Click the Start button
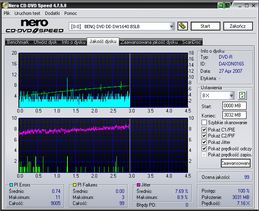The image size is (259, 211). point(206,26)
